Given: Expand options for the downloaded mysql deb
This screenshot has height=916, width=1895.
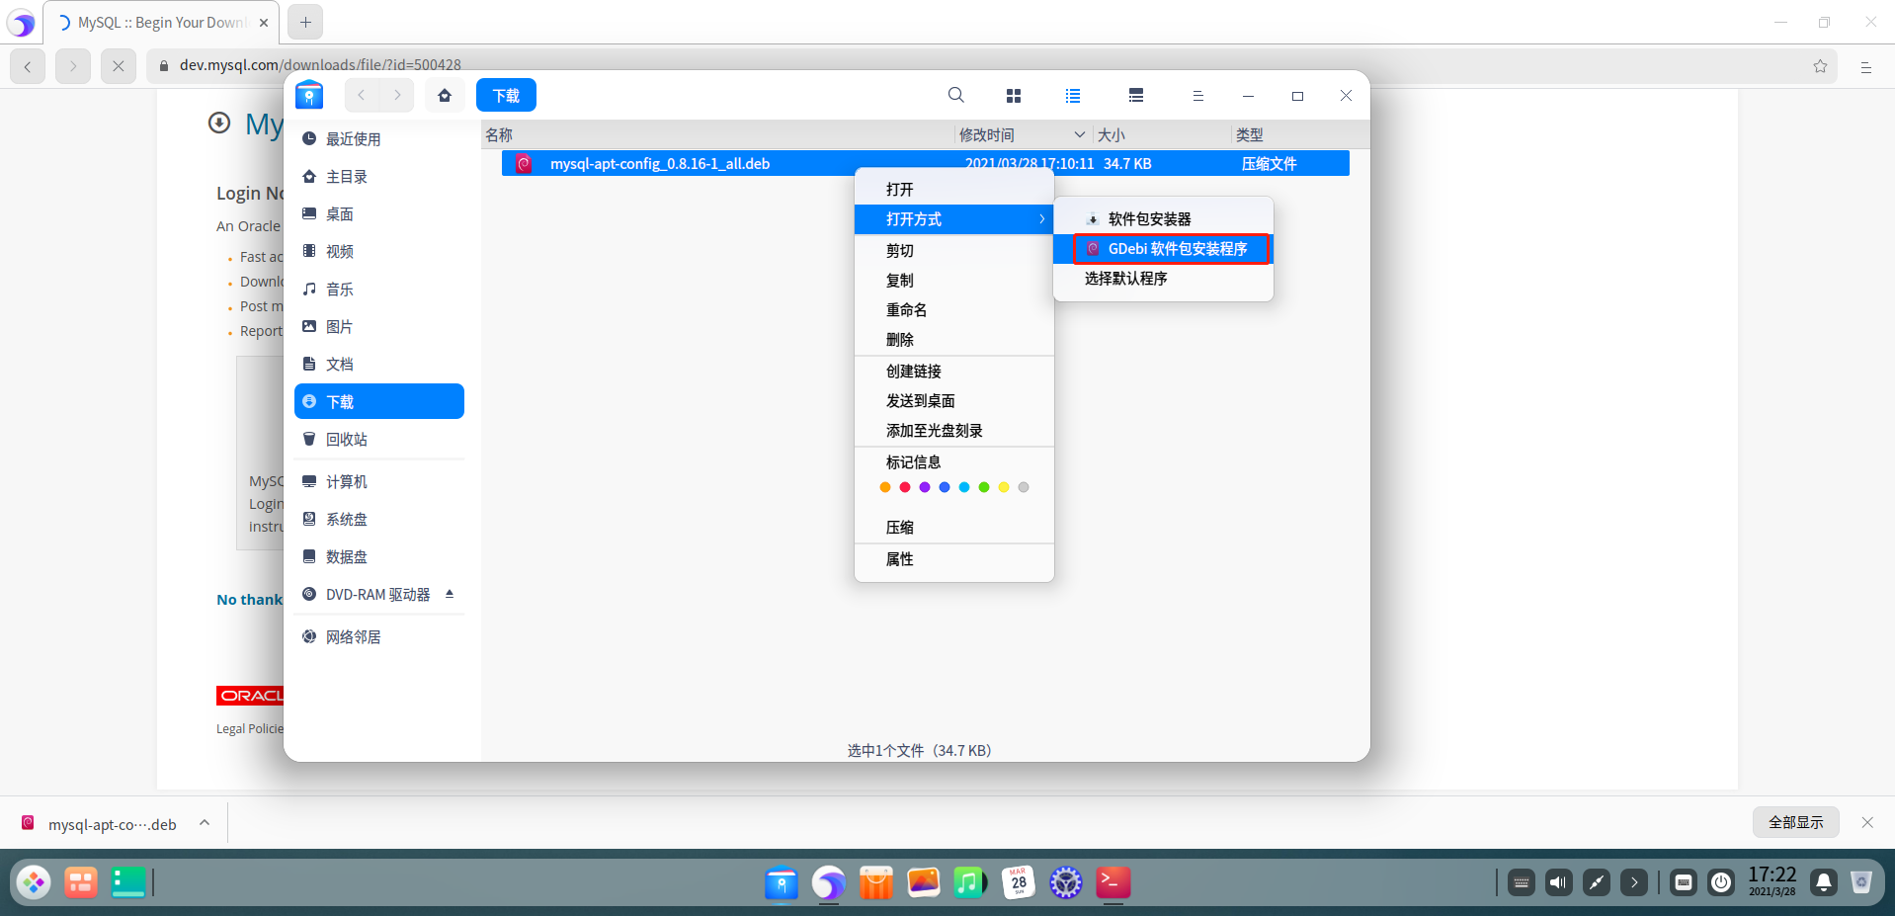Looking at the screenshot, I should (205, 822).
